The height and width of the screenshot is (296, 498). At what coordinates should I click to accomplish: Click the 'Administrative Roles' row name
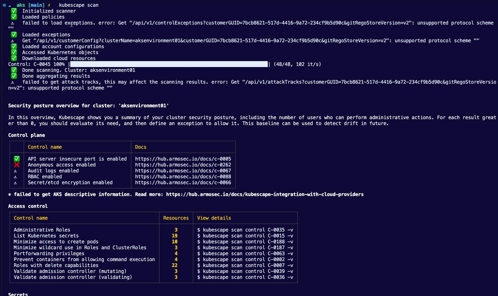pyautogui.click(x=42, y=230)
